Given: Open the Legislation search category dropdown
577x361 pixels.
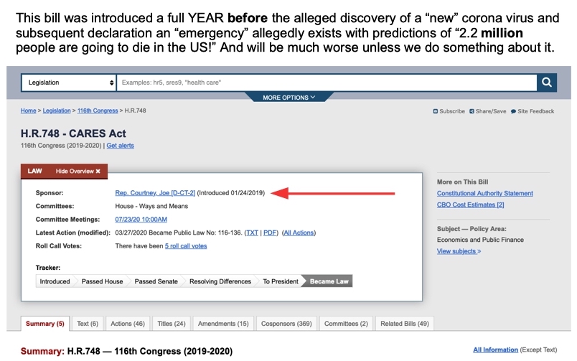Looking at the screenshot, I should (x=69, y=83).
